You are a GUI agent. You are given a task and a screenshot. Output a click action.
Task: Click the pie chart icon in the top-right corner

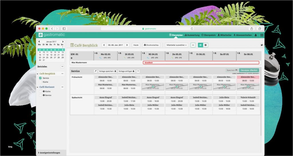(x=262, y=45)
